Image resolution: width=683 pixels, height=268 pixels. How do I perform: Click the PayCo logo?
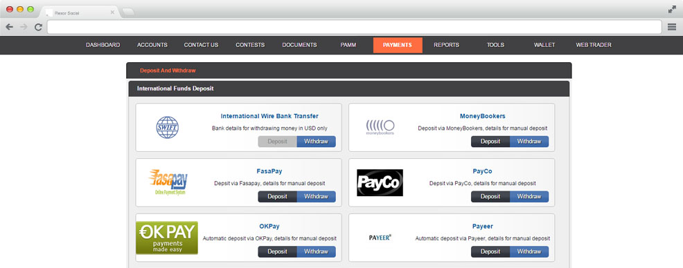[x=380, y=182]
